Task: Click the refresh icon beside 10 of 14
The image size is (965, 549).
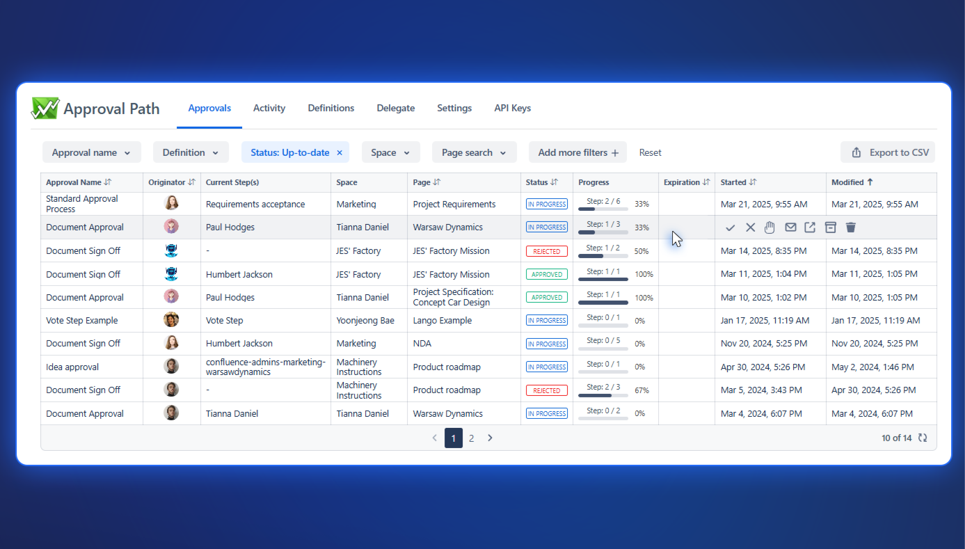Action: coord(923,438)
